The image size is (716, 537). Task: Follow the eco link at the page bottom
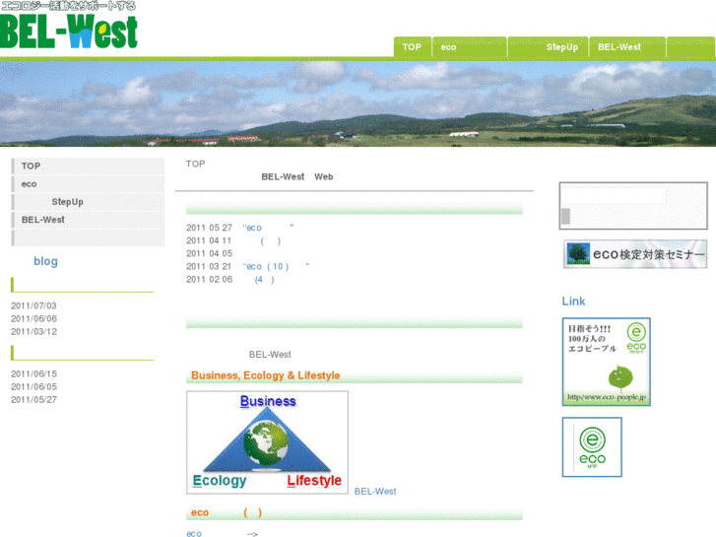194,533
